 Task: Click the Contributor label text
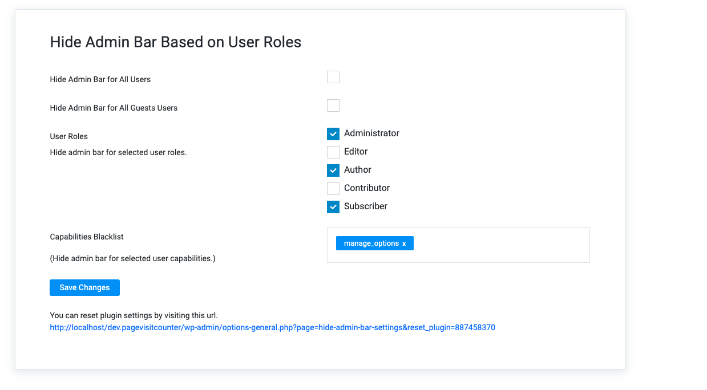367,188
